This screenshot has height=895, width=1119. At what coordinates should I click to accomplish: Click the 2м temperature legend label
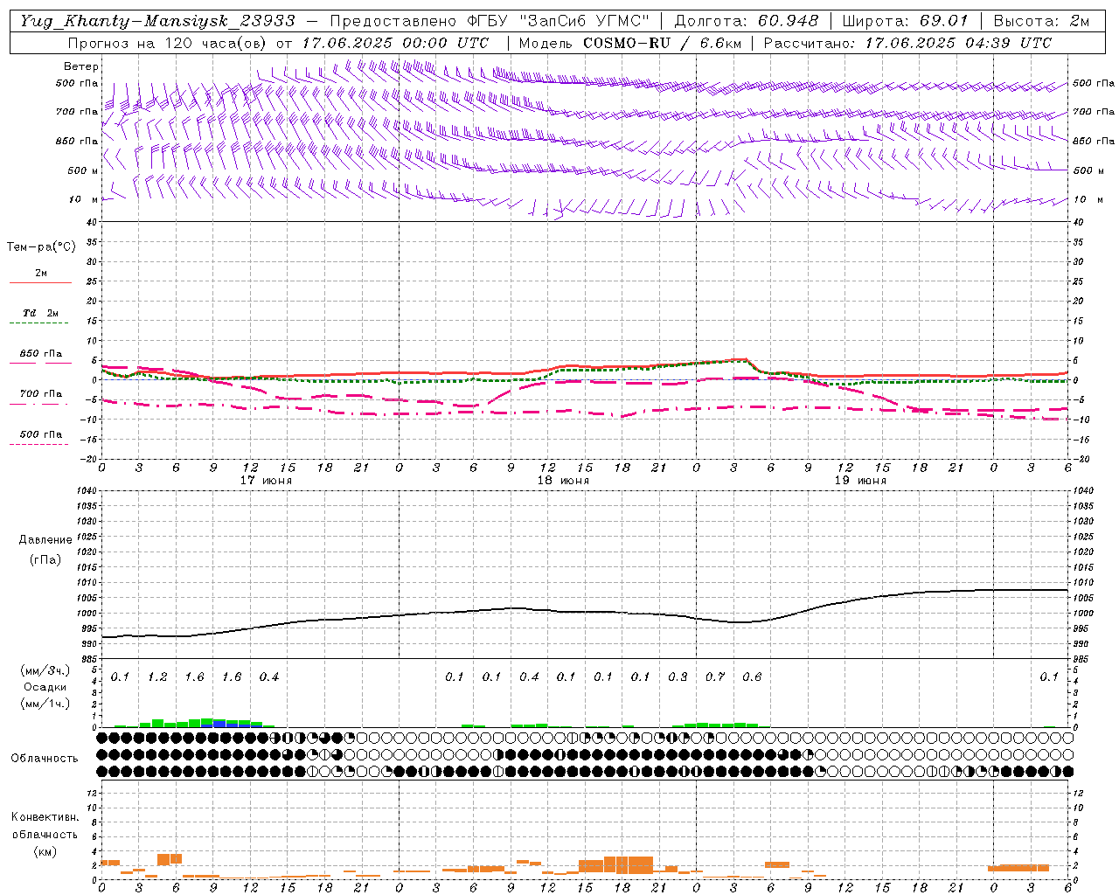coord(41,274)
